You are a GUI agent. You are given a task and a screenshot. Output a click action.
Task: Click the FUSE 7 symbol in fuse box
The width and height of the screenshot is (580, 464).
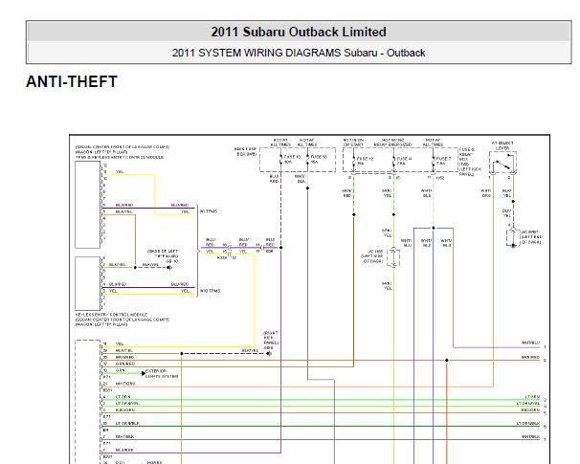click(x=434, y=161)
